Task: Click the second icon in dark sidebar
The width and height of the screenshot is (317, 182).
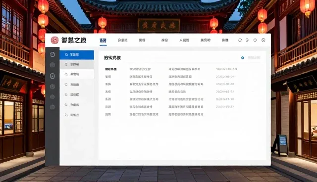Action: pyautogui.click(x=53, y=65)
